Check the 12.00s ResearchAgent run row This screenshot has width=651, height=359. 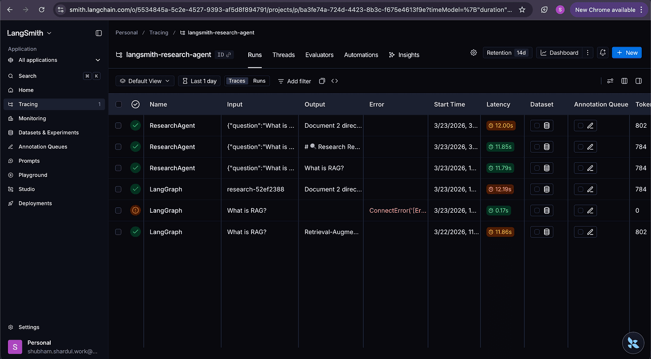click(118, 125)
